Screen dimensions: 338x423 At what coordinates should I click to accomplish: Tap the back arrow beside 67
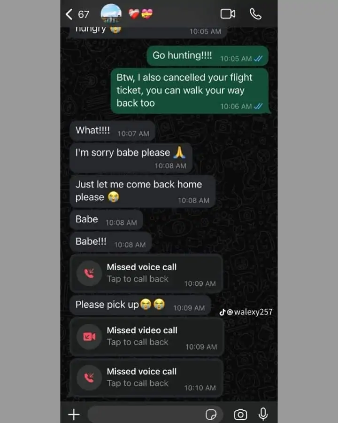[69, 14]
